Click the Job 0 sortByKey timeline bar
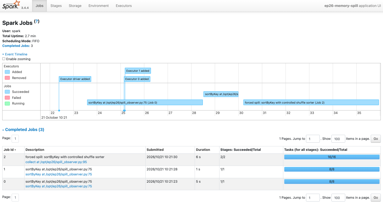The height and width of the screenshot is (205, 383). coord(145,102)
